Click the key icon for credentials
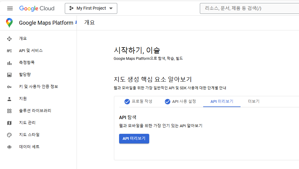The image size is (299, 169). [x=9, y=87]
